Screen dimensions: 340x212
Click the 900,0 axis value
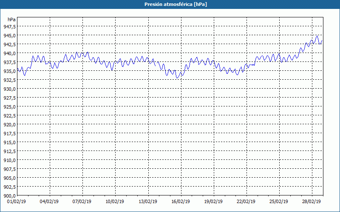pyautogui.click(x=9, y=196)
